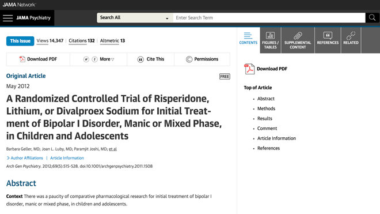Click author name Barbara Geller, MD

coord(23,149)
